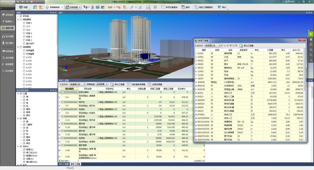
Task: Toggle the 研发楼 checkbox
Action: (21, 16)
